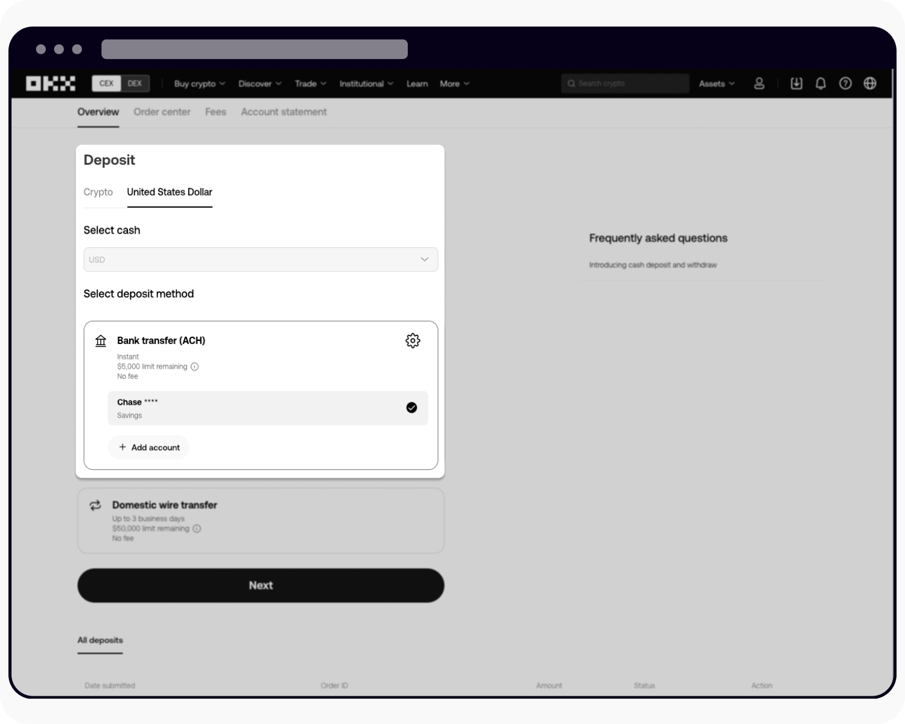Click the Order ID column header
The width and height of the screenshot is (905, 724).
[334, 685]
